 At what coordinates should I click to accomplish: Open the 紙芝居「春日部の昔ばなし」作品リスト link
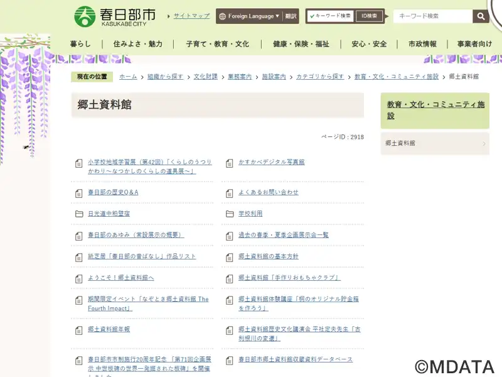[x=142, y=256]
